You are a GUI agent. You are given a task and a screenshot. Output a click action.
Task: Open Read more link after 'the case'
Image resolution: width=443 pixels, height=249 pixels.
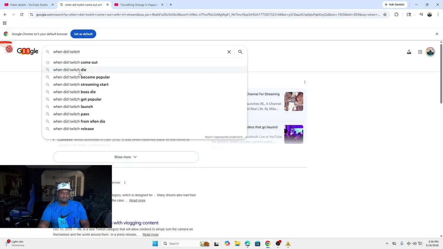(137, 201)
